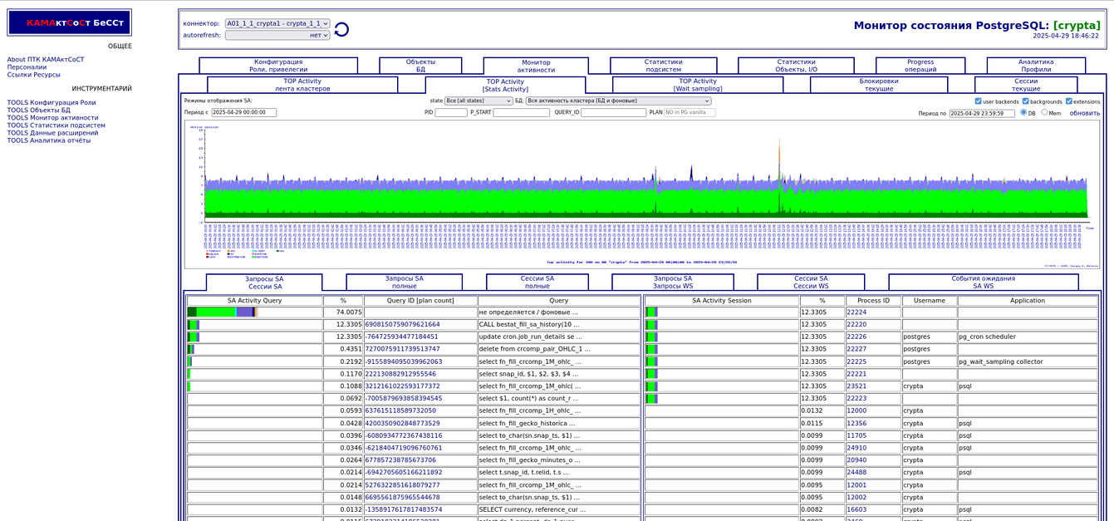Open the БД cluster activity dropdown
1114x521 pixels.
coord(618,101)
